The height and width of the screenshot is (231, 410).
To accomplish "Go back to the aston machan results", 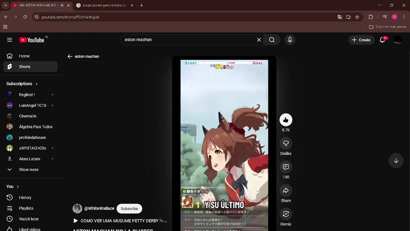I will point(70,56).
